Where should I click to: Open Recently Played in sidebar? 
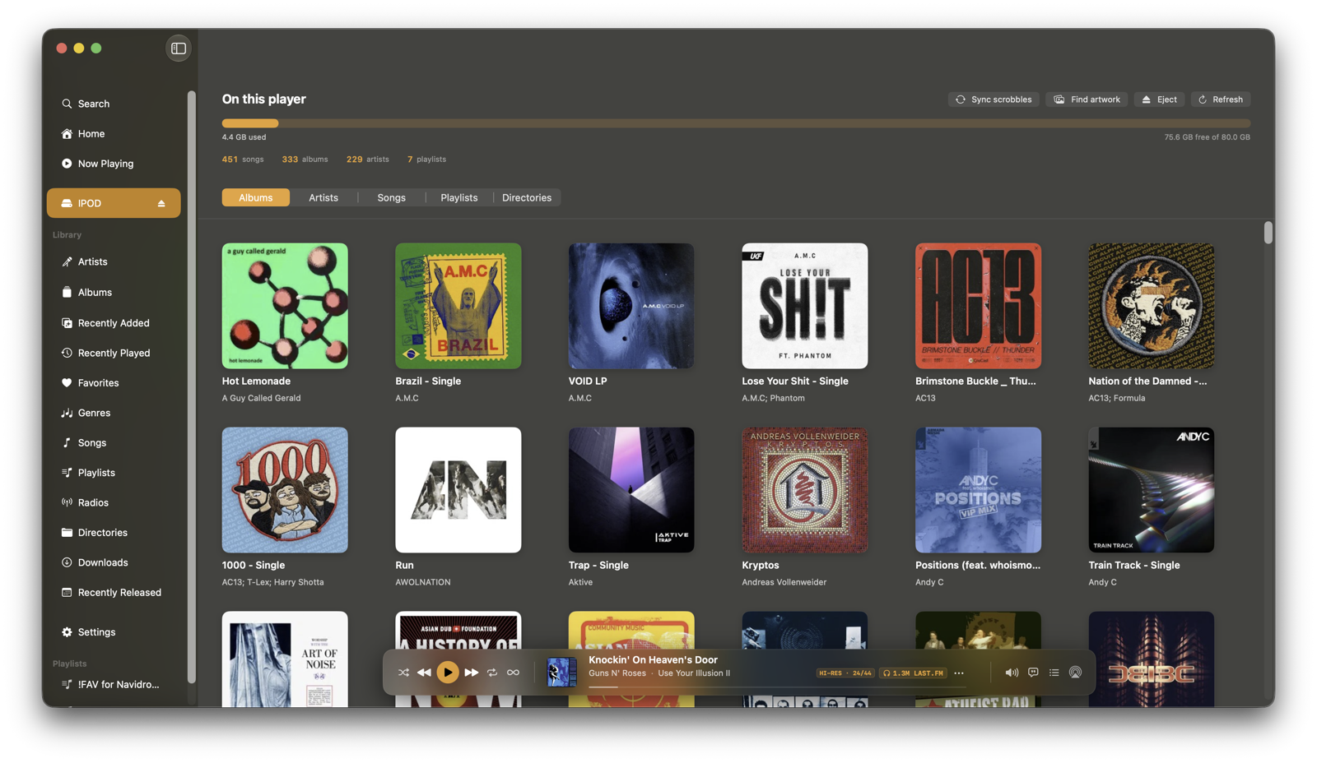point(114,353)
